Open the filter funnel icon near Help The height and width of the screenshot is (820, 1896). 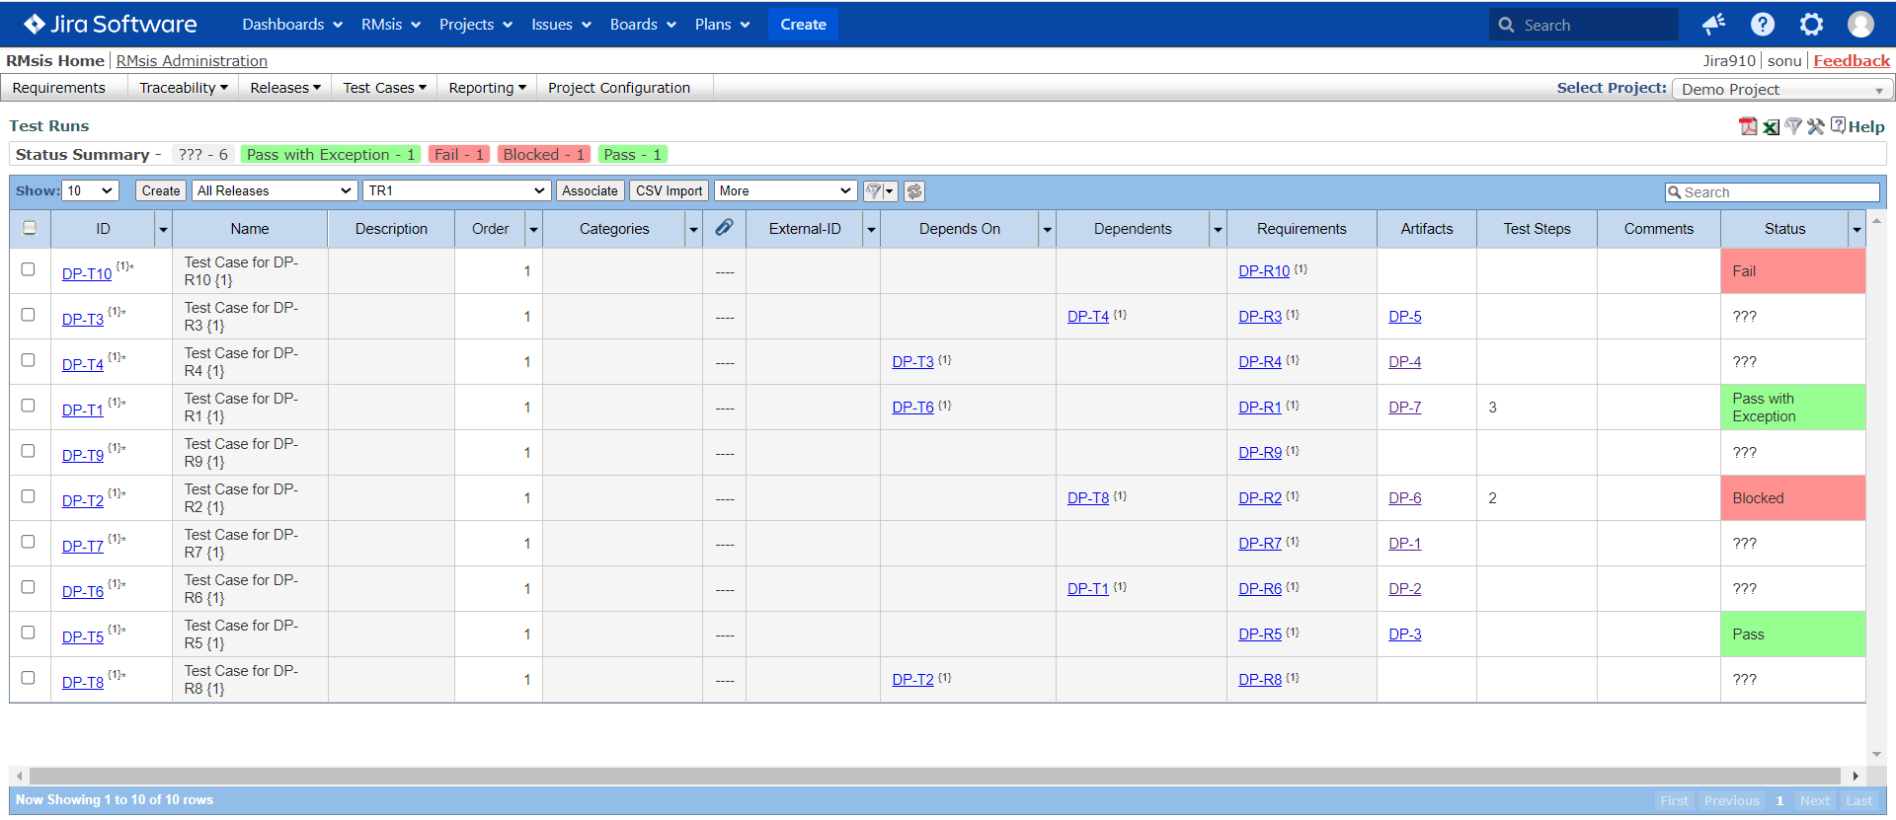pyautogui.click(x=1793, y=126)
